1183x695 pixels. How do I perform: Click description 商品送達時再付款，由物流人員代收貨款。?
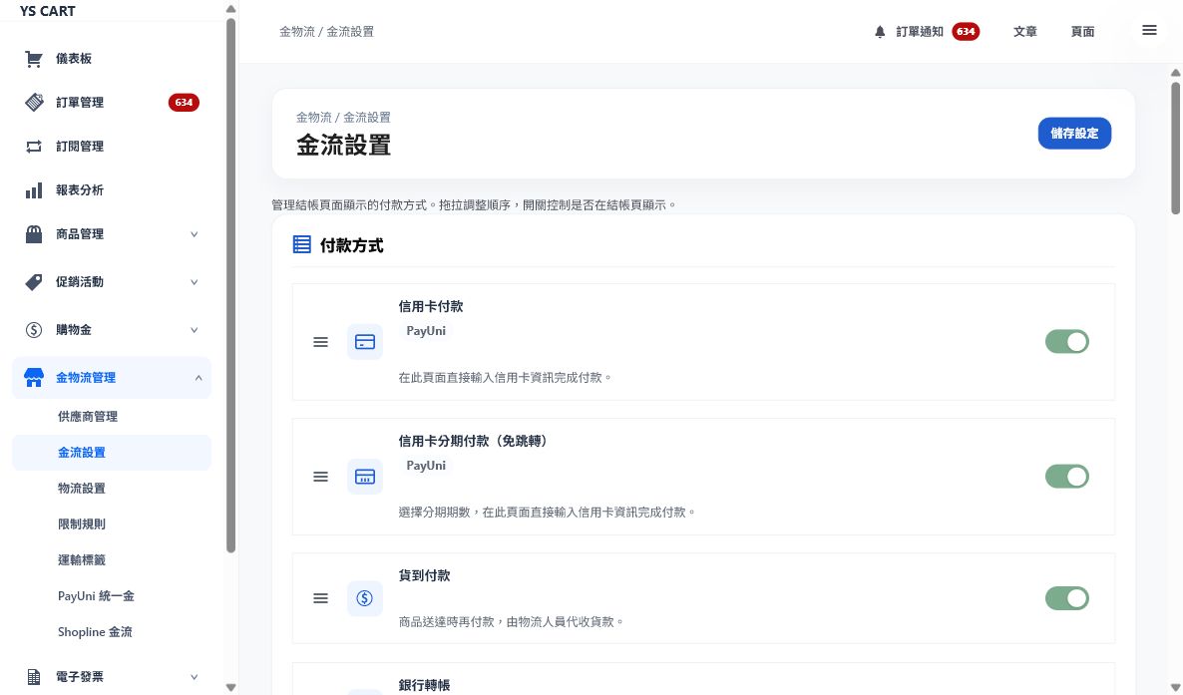click(x=512, y=622)
